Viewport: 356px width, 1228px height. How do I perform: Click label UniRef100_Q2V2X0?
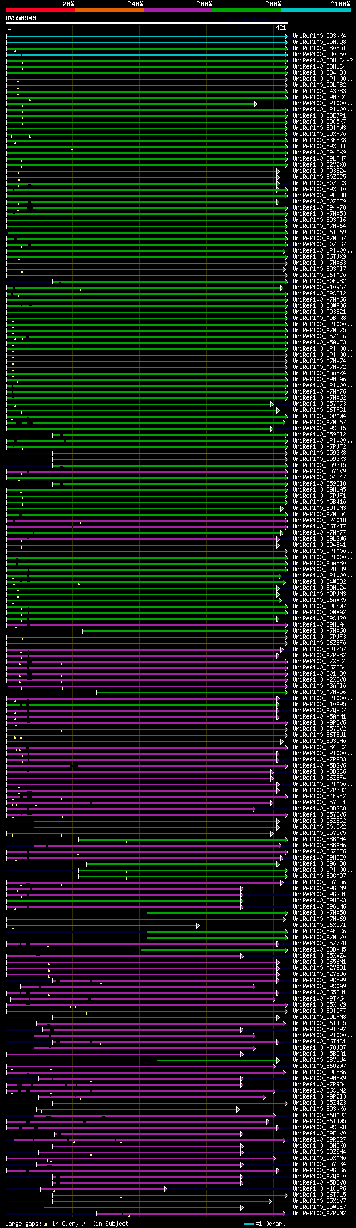319,164
